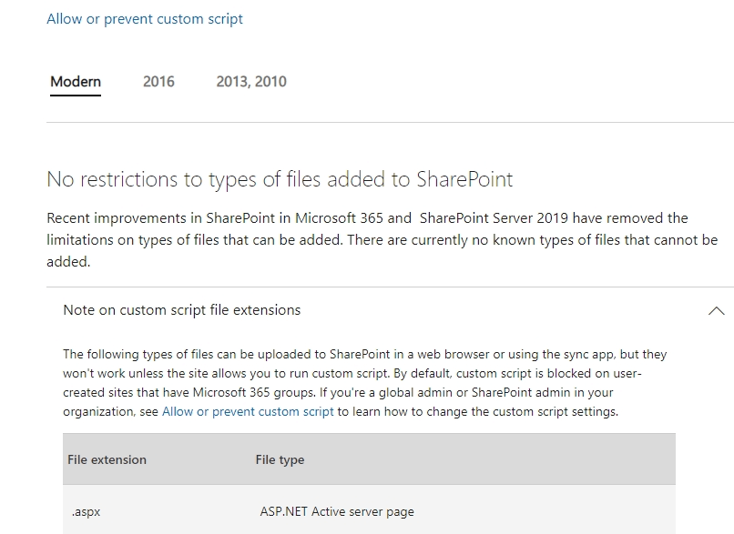Switch to the 2016 tab
734x534 pixels.
(x=158, y=81)
